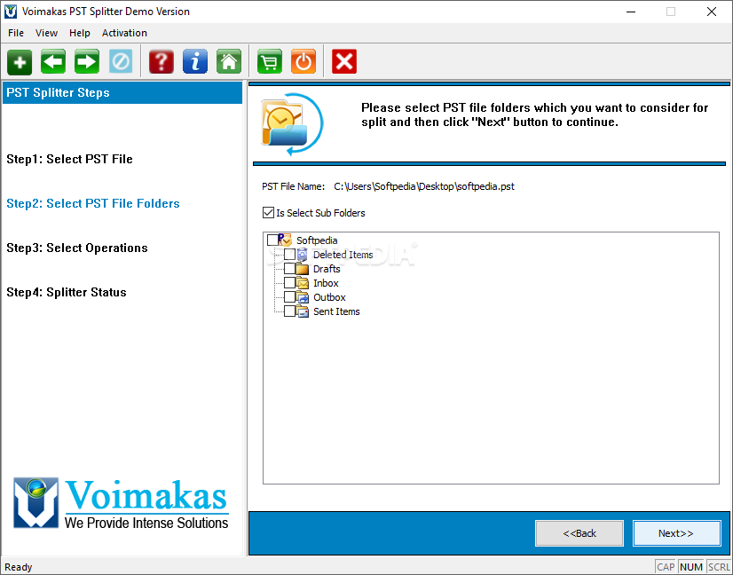
Task: Open the File menu
Action: click(16, 33)
